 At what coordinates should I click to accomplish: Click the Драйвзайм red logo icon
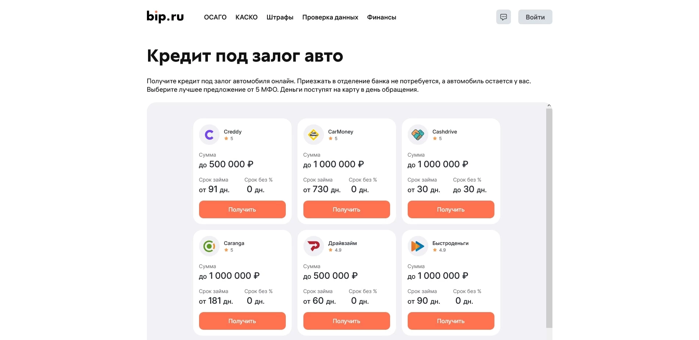[313, 246]
